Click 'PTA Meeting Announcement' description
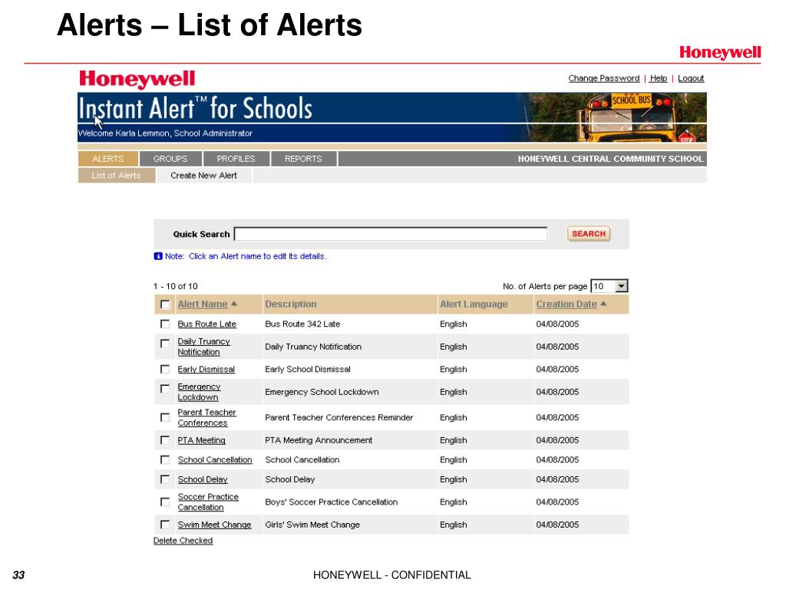The image size is (786, 589). point(319,440)
